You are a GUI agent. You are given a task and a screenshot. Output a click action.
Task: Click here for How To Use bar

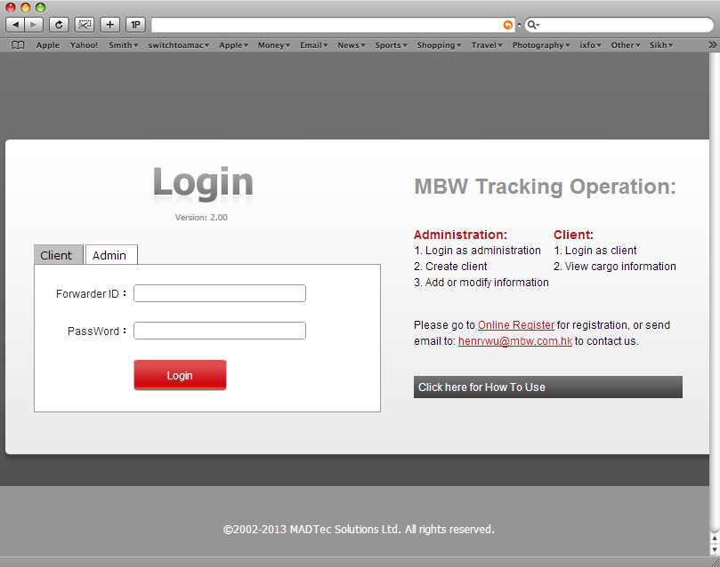[x=548, y=387]
